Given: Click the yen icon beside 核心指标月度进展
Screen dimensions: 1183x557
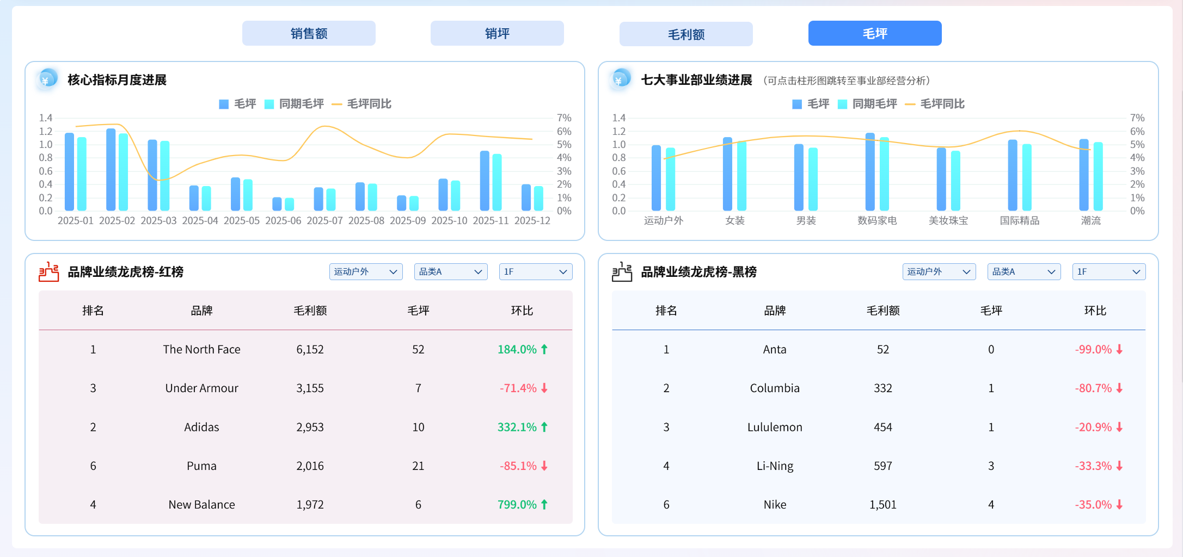Looking at the screenshot, I should (47, 79).
